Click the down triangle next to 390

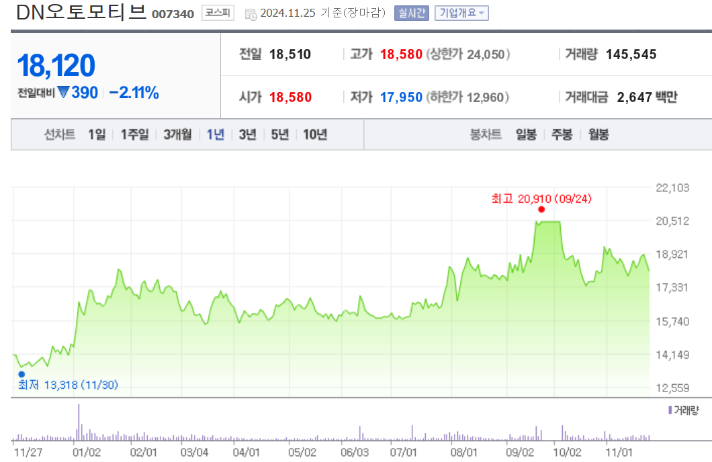pos(64,92)
